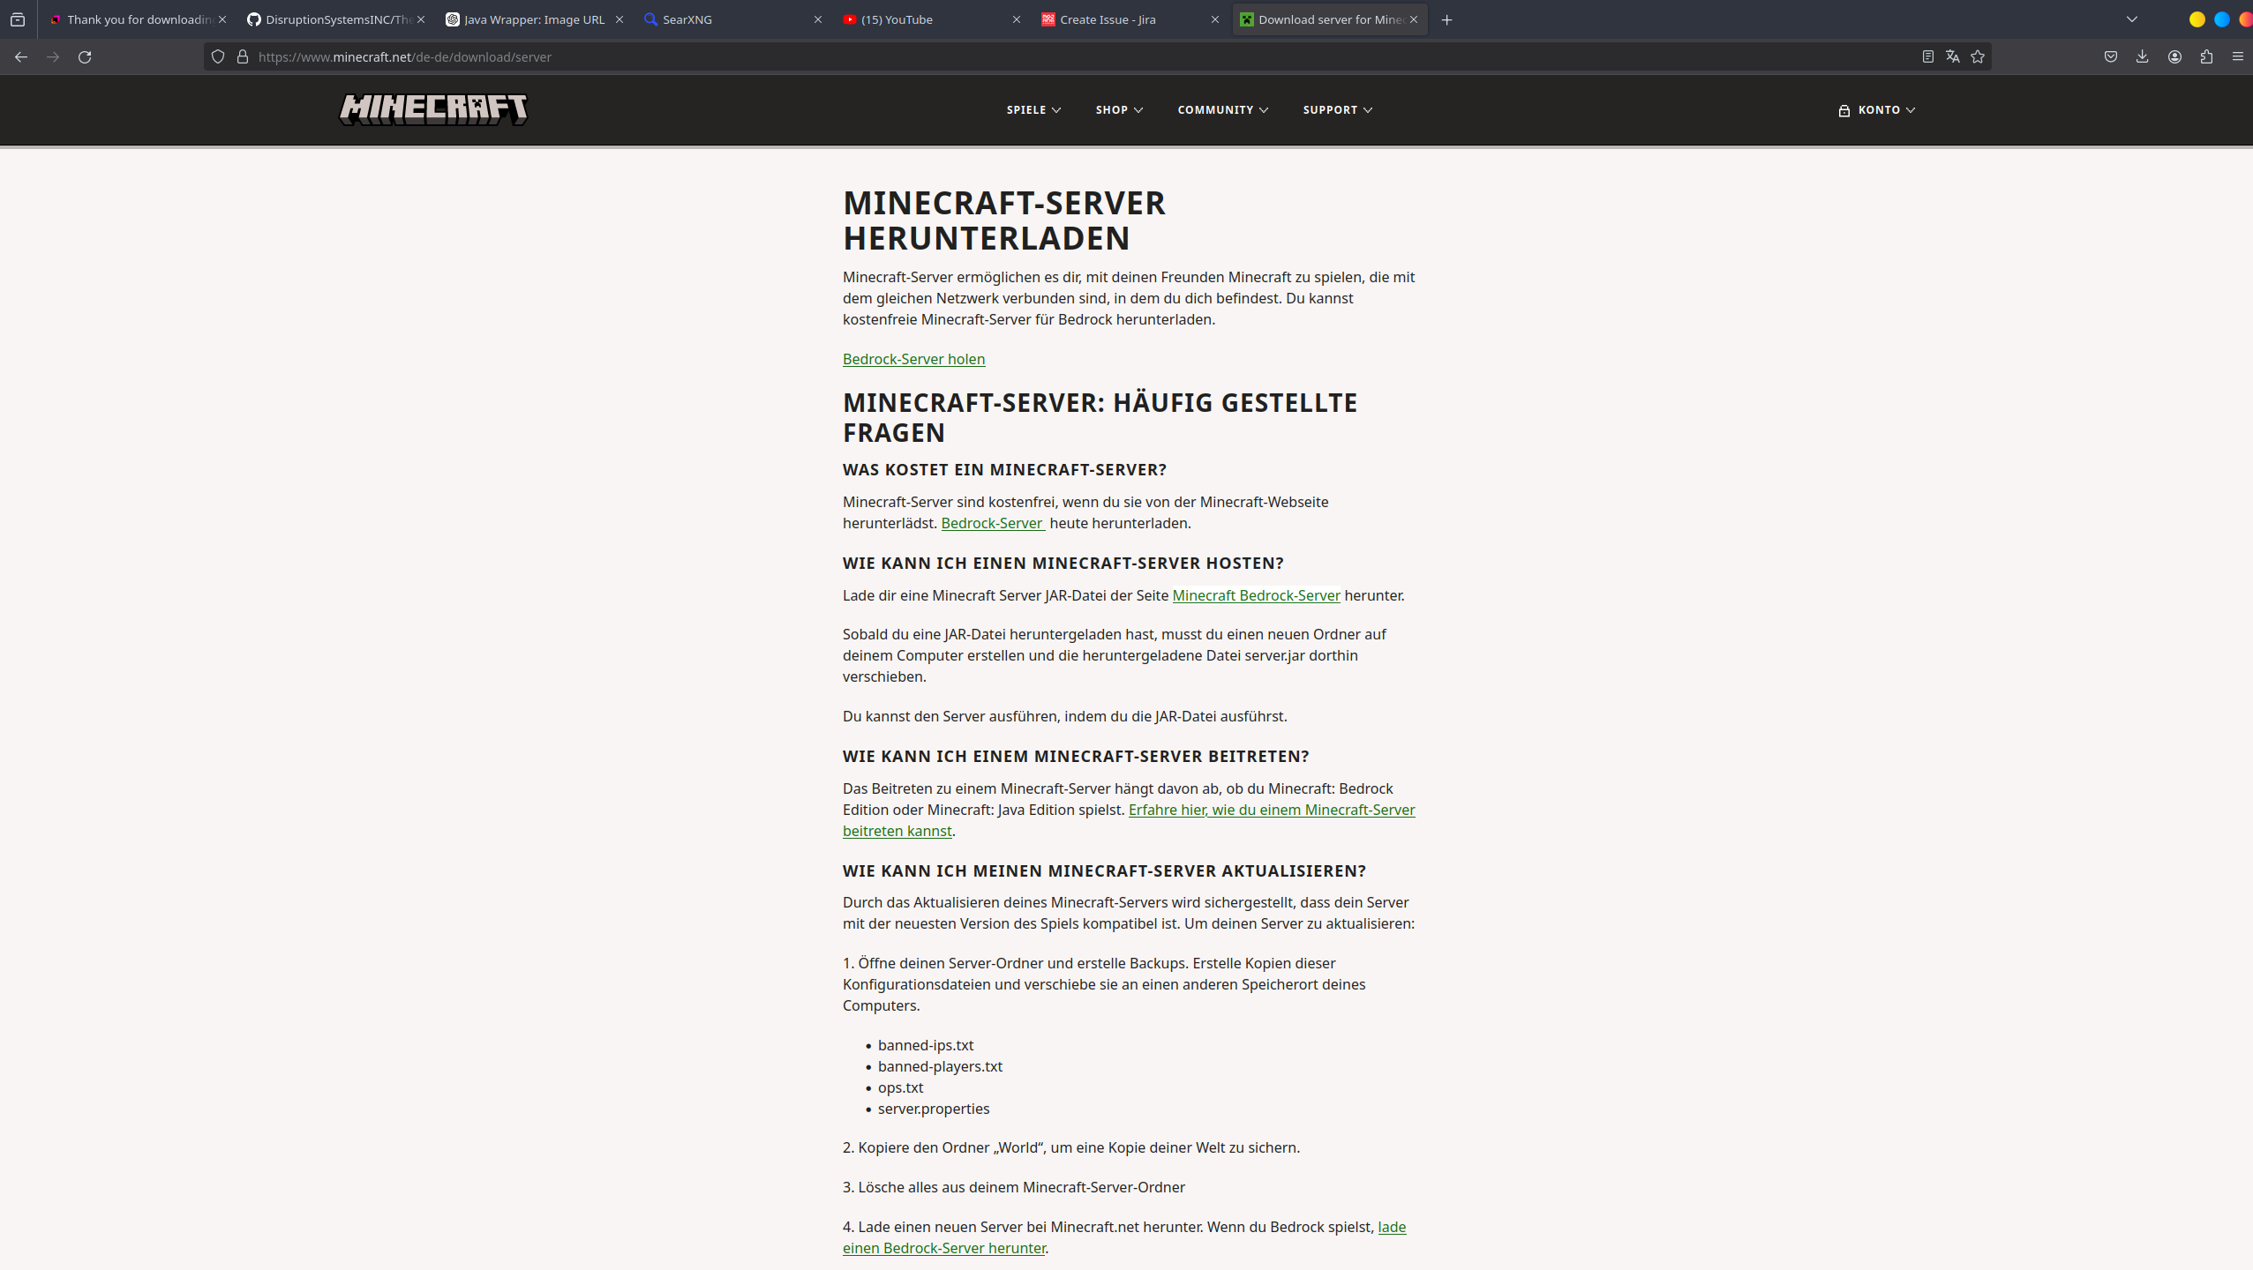This screenshot has width=2253, height=1270.
Task: Click the URL address bar field
Action: [x=1059, y=57]
